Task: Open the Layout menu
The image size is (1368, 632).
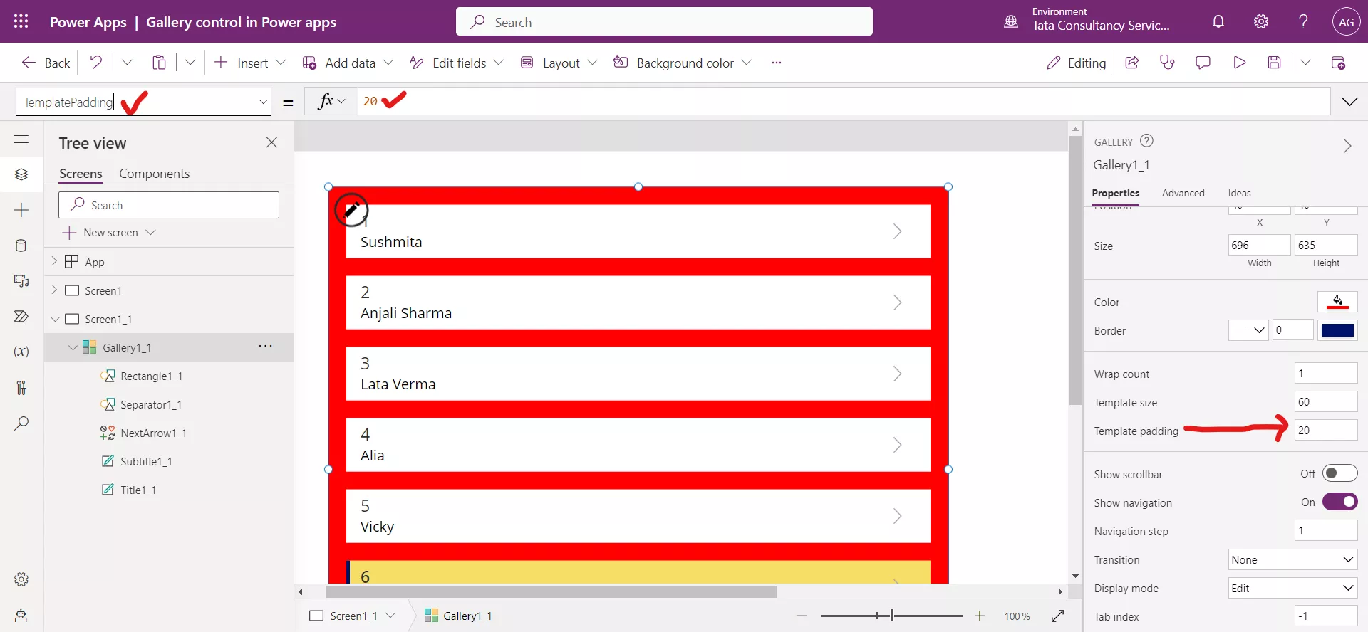Action: point(559,63)
